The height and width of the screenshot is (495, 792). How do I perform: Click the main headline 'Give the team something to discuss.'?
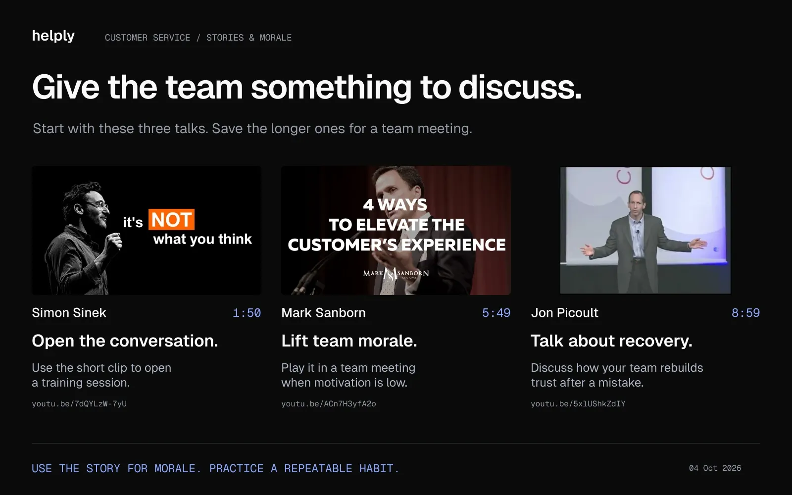(x=307, y=88)
